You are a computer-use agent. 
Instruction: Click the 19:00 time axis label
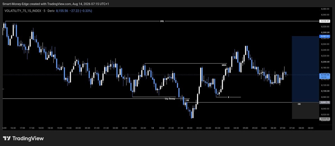click(59, 128)
